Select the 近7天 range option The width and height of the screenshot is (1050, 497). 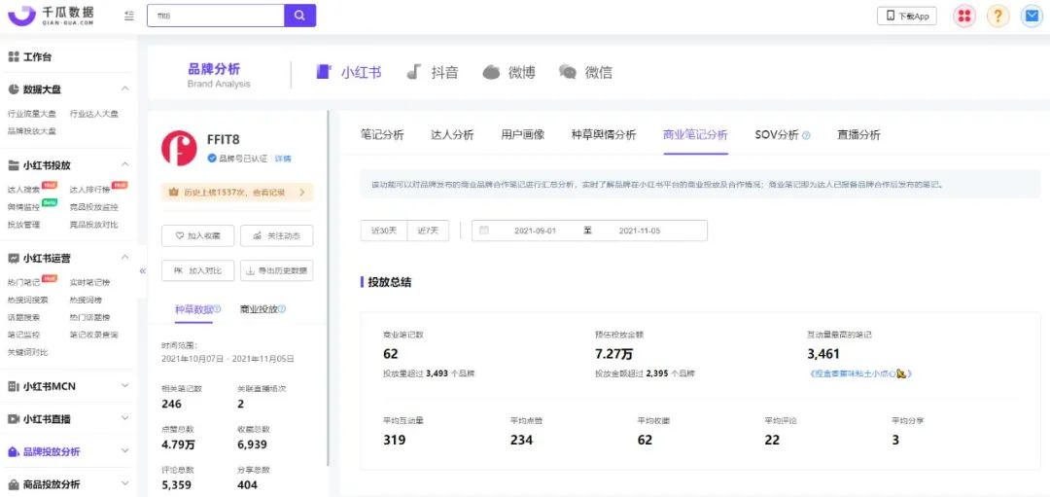428,231
